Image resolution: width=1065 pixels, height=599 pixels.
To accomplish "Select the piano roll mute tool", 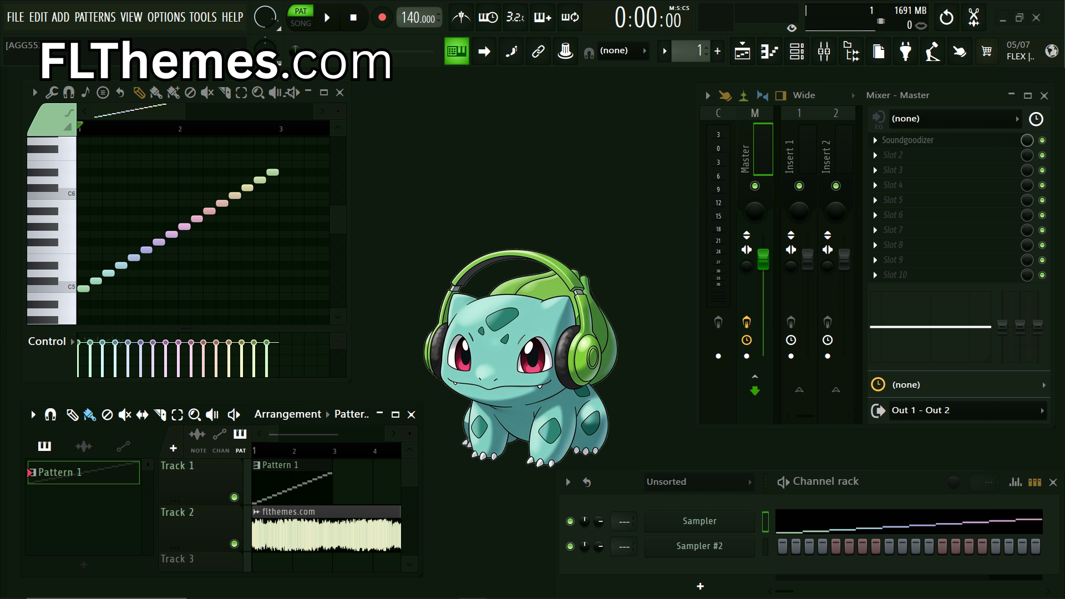I will pos(207,93).
